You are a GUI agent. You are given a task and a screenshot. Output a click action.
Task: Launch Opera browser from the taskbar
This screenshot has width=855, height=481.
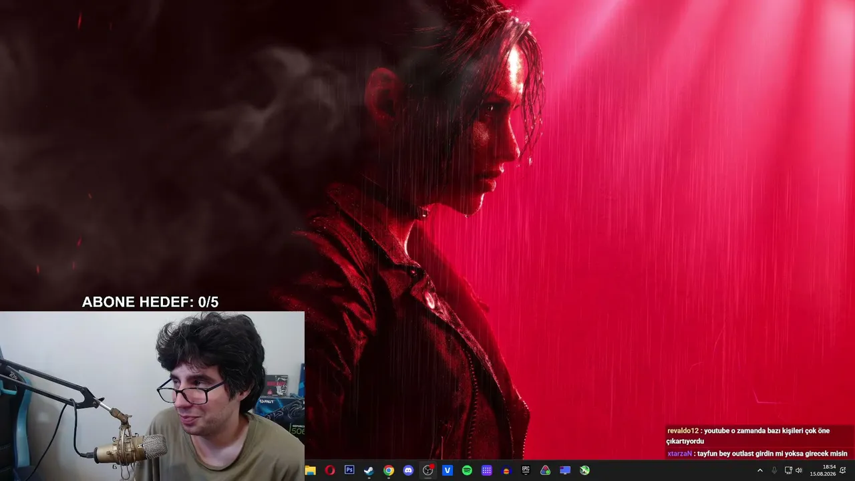click(x=329, y=470)
